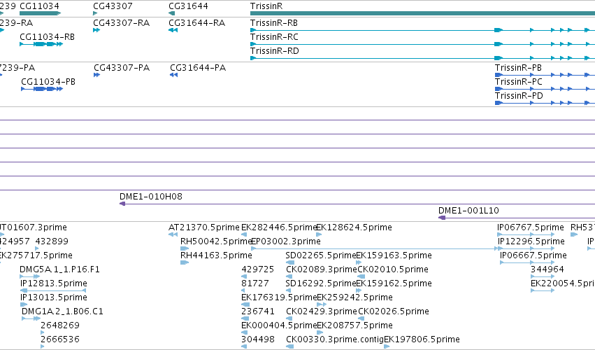Image resolution: width=595 pixels, height=350 pixels.
Task: Open the TrissinR-RB transcript label
Action: pyautogui.click(x=274, y=23)
